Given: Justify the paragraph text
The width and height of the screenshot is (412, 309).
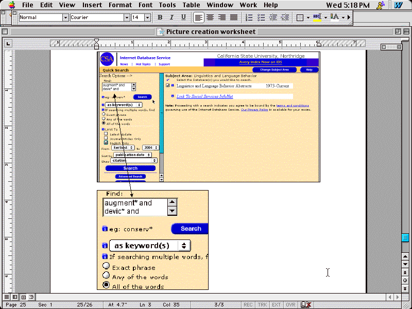Looking at the screenshot, I should click(234, 18).
